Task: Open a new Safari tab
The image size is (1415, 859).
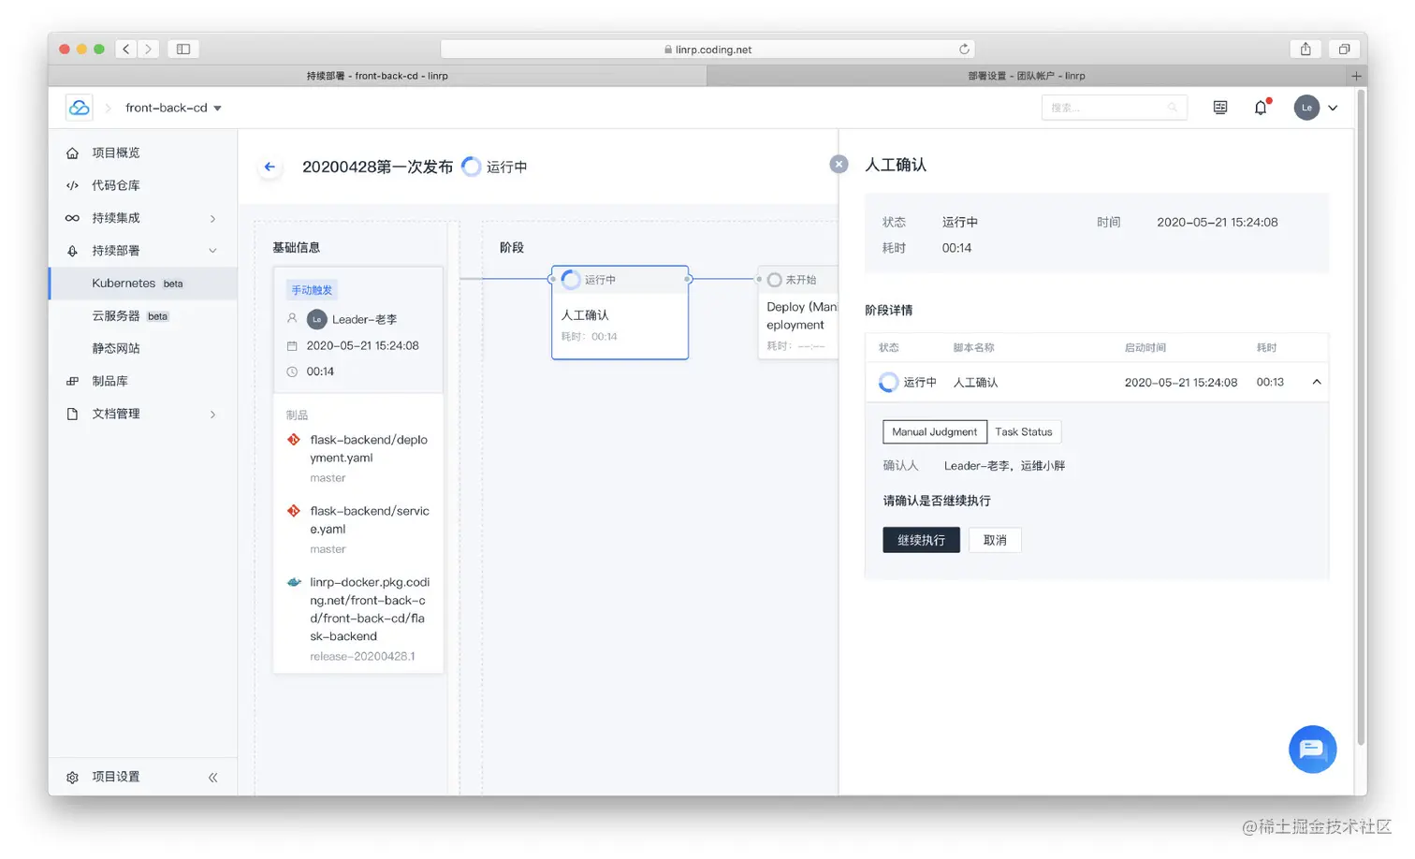Action: (x=1356, y=76)
